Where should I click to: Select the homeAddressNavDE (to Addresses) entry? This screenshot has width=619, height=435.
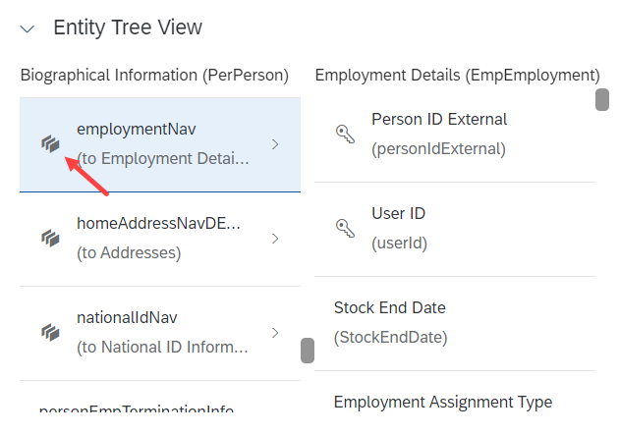point(160,240)
